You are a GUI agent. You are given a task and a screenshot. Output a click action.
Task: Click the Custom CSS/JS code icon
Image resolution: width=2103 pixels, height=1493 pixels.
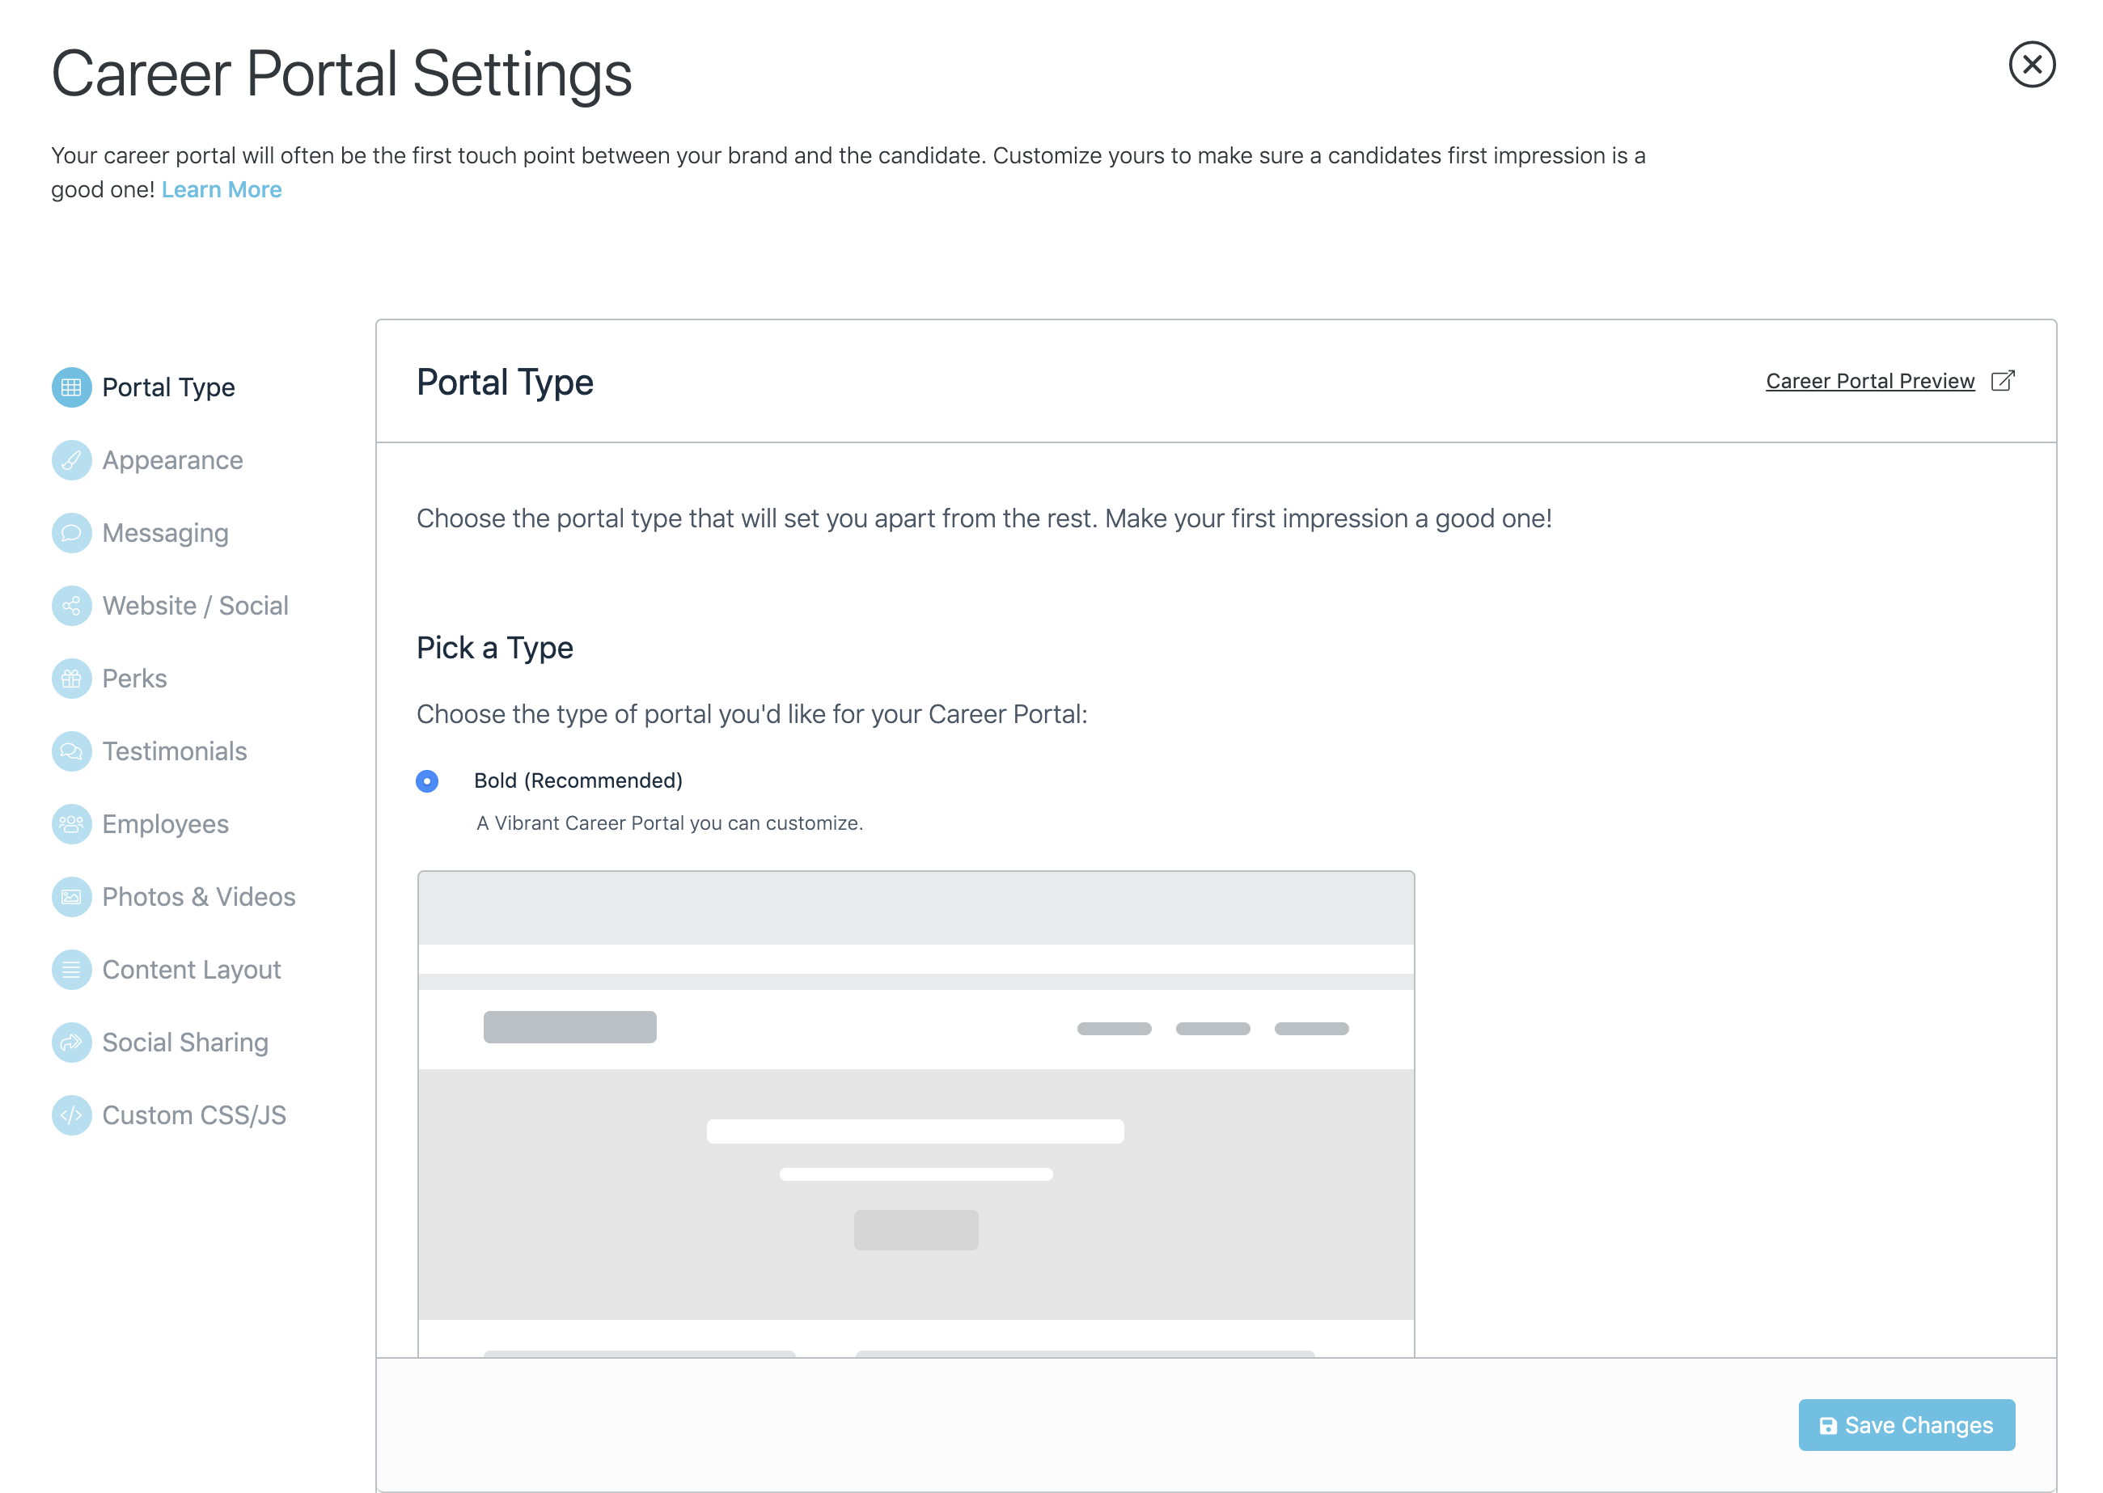[71, 1115]
